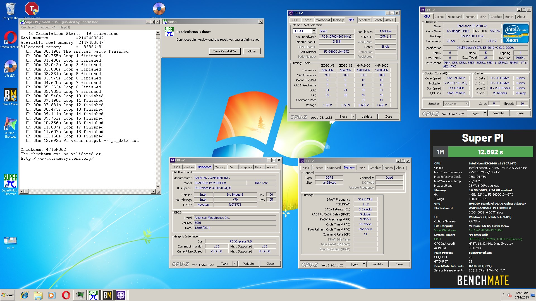Screen dimensions: 536x301
Task: Click the 2641.95 MHz Core Speed value
Action: click(x=456, y=78)
